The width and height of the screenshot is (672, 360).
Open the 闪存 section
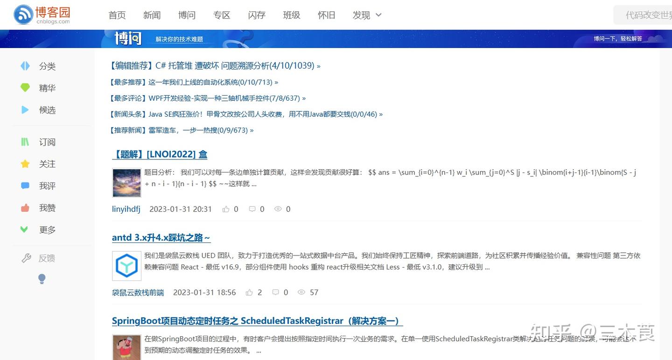point(257,15)
